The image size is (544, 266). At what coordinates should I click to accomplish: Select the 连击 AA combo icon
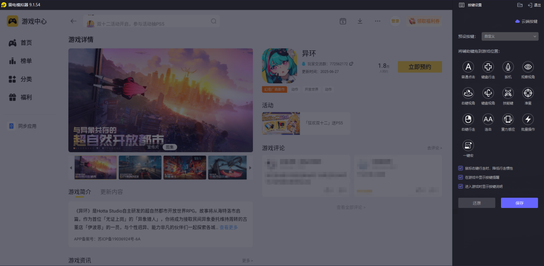(x=488, y=119)
